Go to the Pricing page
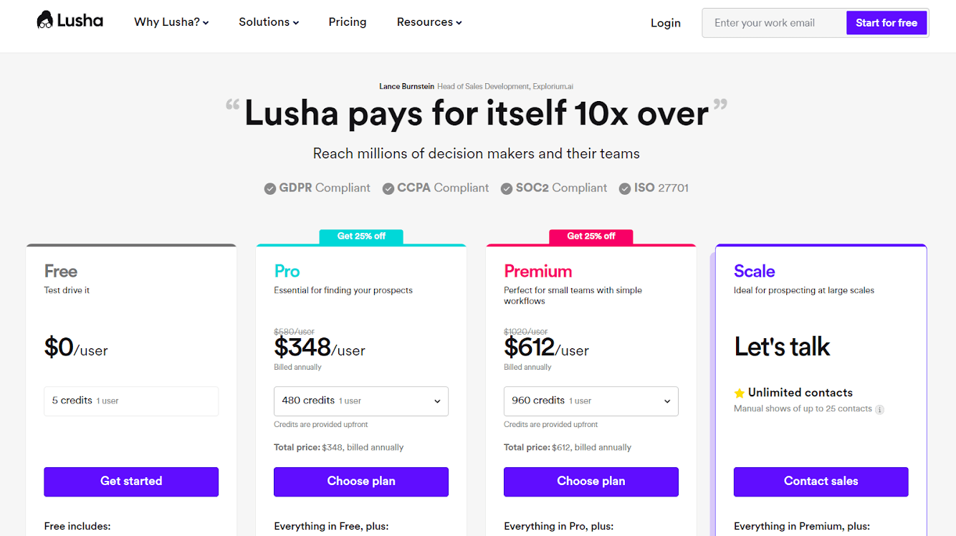Image resolution: width=956 pixels, height=536 pixels. coord(348,22)
